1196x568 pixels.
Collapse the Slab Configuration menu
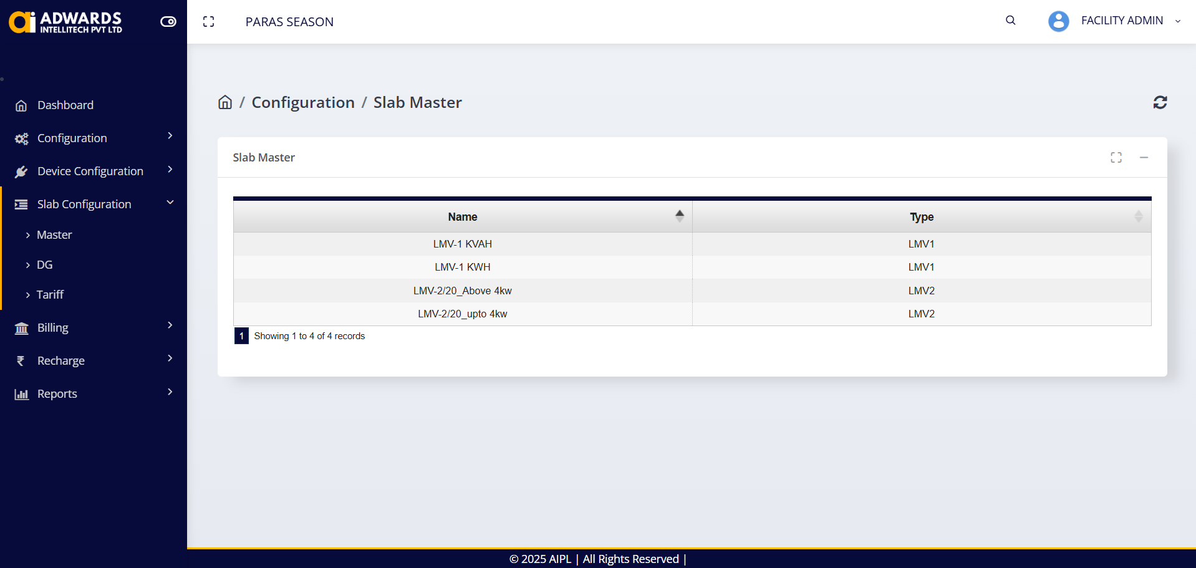click(x=94, y=204)
